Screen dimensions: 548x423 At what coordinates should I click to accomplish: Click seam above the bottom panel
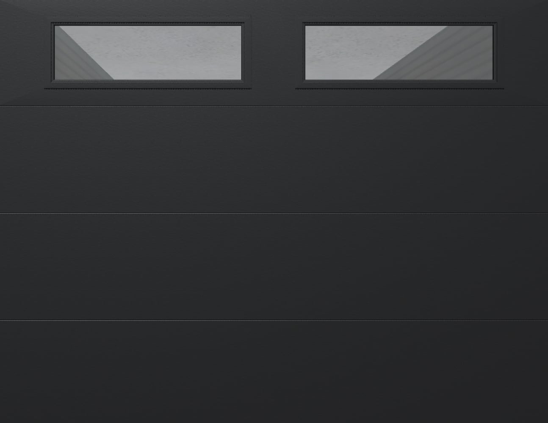tap(274, 320)
